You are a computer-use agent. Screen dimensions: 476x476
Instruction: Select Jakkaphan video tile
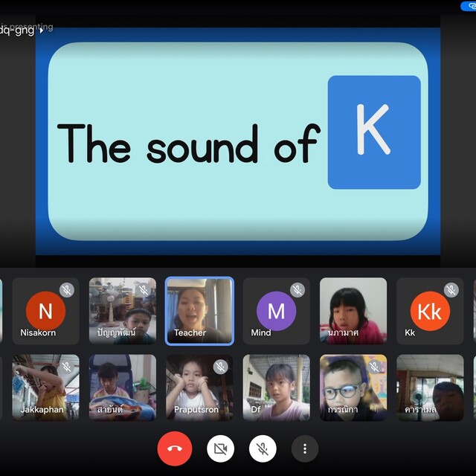pyautogui.click(x=45, y=387)
